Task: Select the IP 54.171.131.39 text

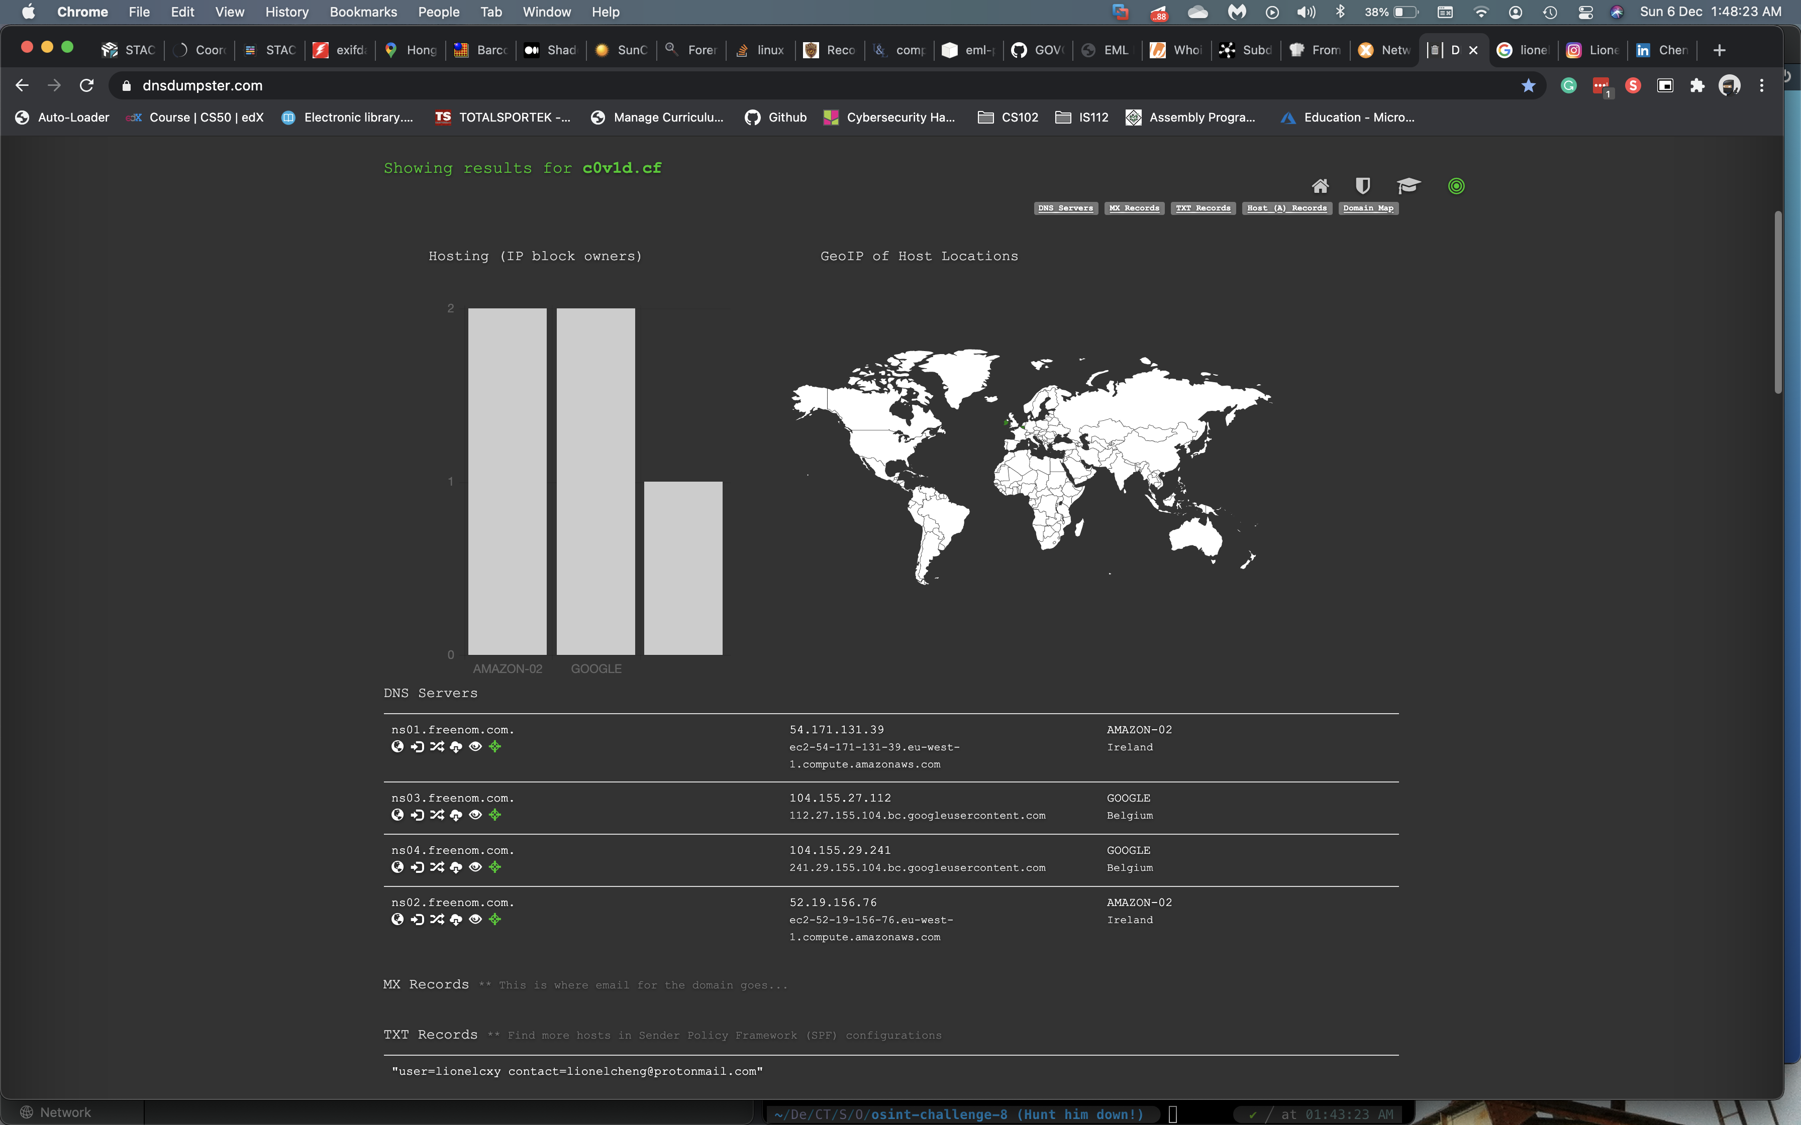Action: coord(837,730)
